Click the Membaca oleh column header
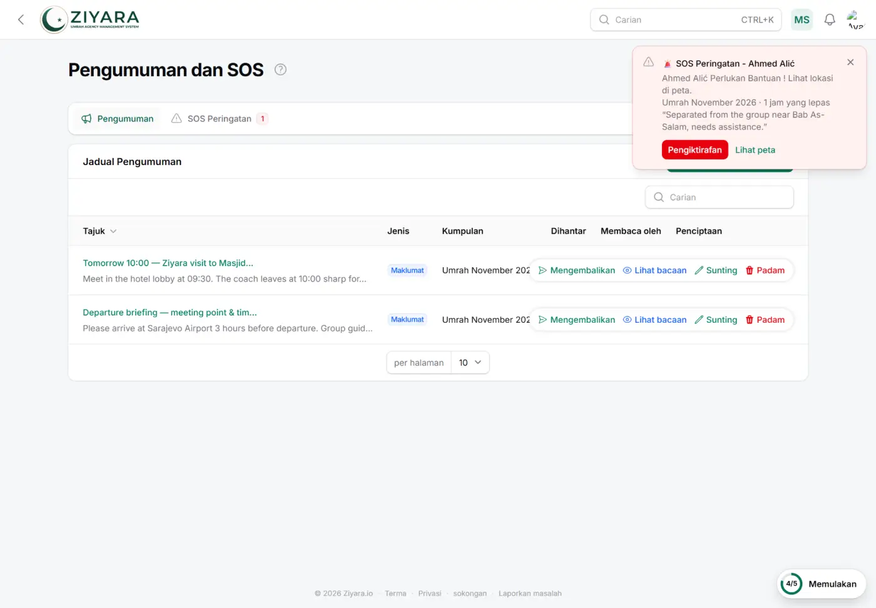 (631, 231)
